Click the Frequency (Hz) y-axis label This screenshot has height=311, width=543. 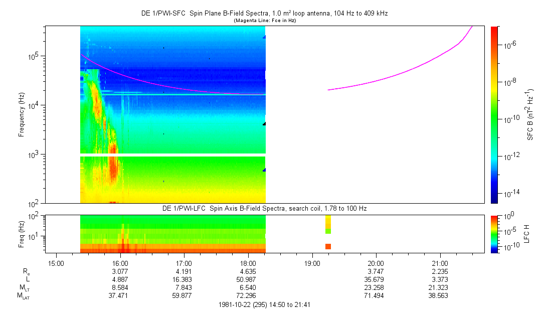pos(22,114)
